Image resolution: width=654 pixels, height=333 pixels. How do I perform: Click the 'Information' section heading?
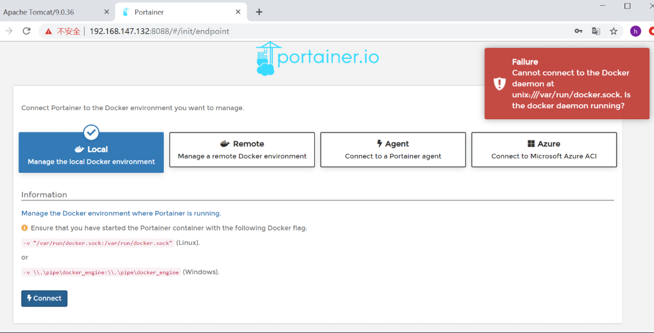[44, 195]
